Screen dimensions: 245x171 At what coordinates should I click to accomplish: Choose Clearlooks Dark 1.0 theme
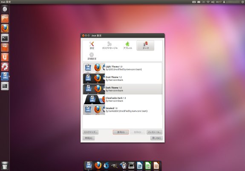pos(123,99)
